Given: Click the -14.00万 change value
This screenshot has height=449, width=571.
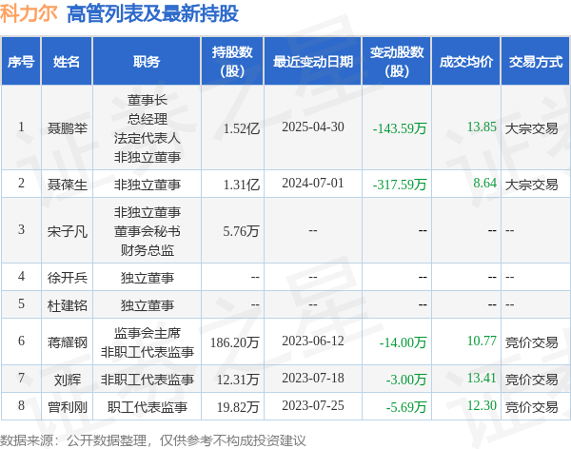Looking at the screenshot, I should click(x=403, y=342).
